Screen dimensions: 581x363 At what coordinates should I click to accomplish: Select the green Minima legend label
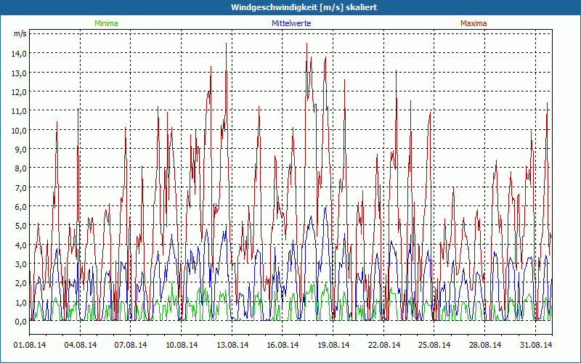pyautogui.click(x=106, y=23)
